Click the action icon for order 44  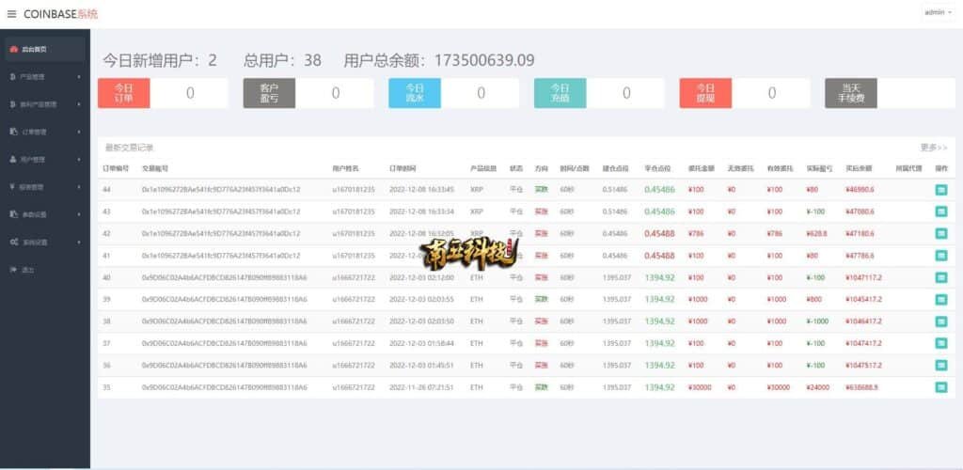[x=941, y=189]
